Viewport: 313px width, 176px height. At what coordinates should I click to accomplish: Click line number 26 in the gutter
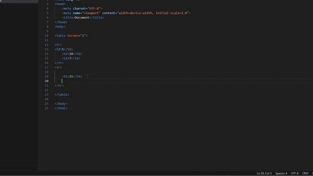click(x=46, y=108)
